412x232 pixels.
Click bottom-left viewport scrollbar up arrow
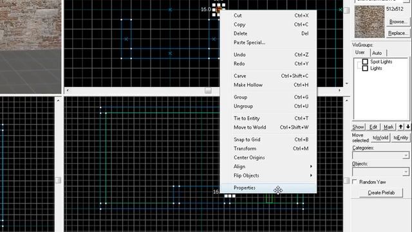(58, 101)
